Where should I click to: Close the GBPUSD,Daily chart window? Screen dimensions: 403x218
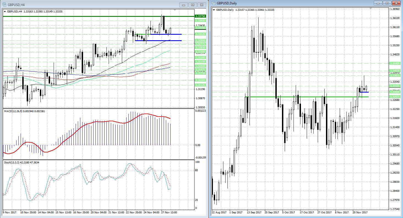click(x=396, y=3)
